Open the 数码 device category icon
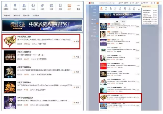Viewport: 163px width, 114px height. [60, 6]
